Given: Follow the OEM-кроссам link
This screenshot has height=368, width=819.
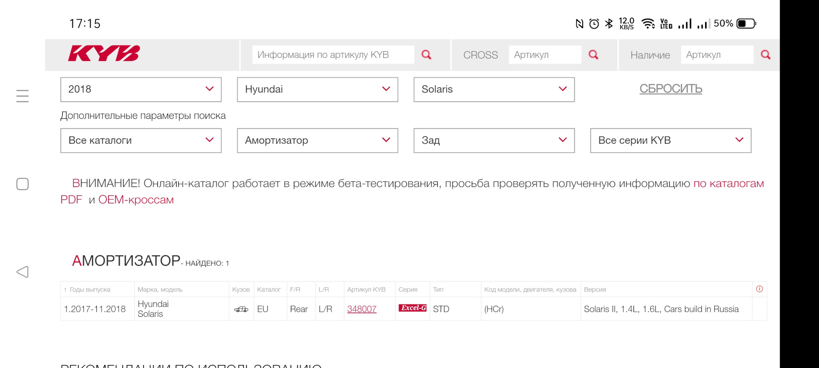Looking at the screenshot, I should (136, 200).
